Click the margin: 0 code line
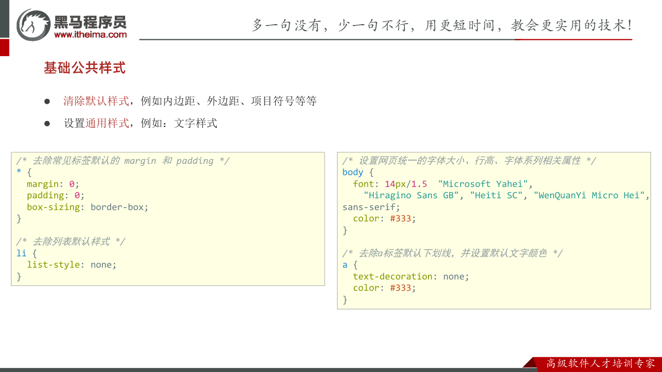The width and height of the screenshot is (662, 372). (x=53, y=184)
